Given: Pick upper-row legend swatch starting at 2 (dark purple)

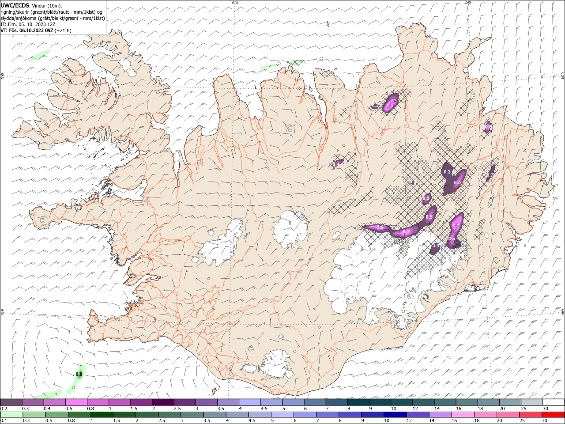Looking at the screenshot, I should pos(163,402).
